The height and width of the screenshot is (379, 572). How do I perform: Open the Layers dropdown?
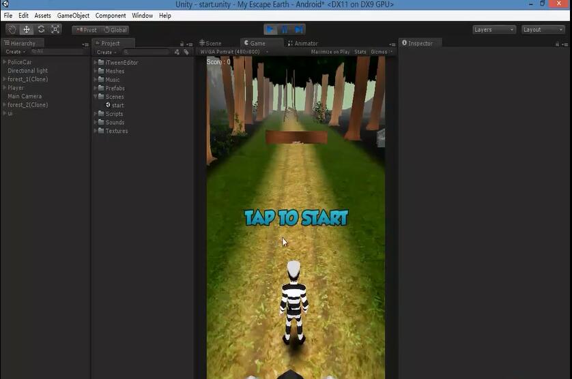click(494, 29)
